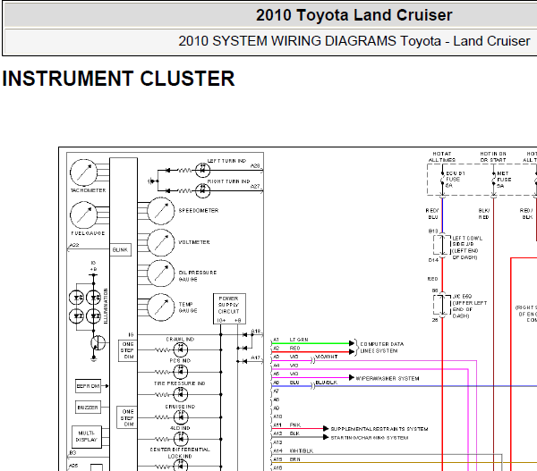Click the 'LEFT COWL SIDE J/B' label
Image resolution: width=537 pixels, height=471 pixels.
click(467, 241)
